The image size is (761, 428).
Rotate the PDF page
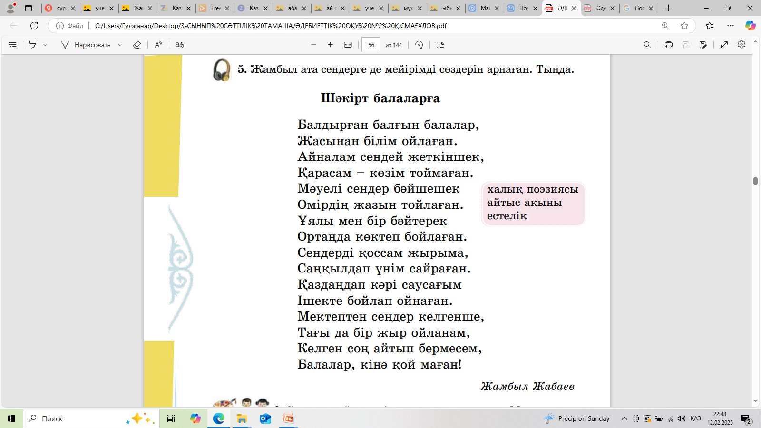(x=419, y=45)
